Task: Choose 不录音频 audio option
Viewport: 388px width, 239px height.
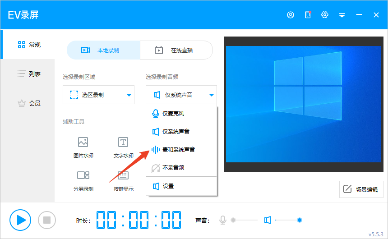Action: (x=181, y=167)
